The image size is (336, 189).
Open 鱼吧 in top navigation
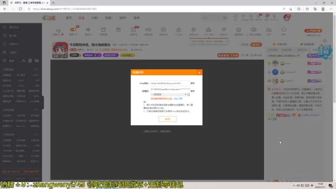coord(136,18)
